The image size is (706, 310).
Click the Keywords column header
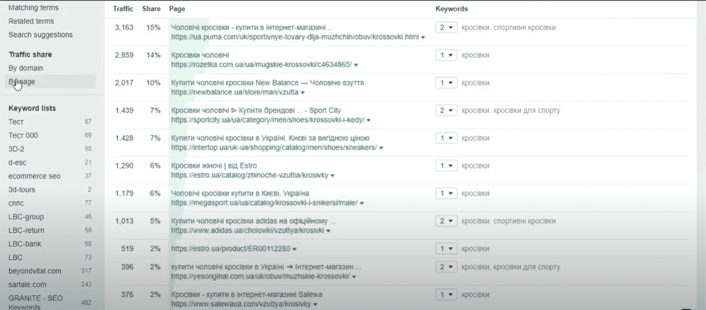click(452, 9)
